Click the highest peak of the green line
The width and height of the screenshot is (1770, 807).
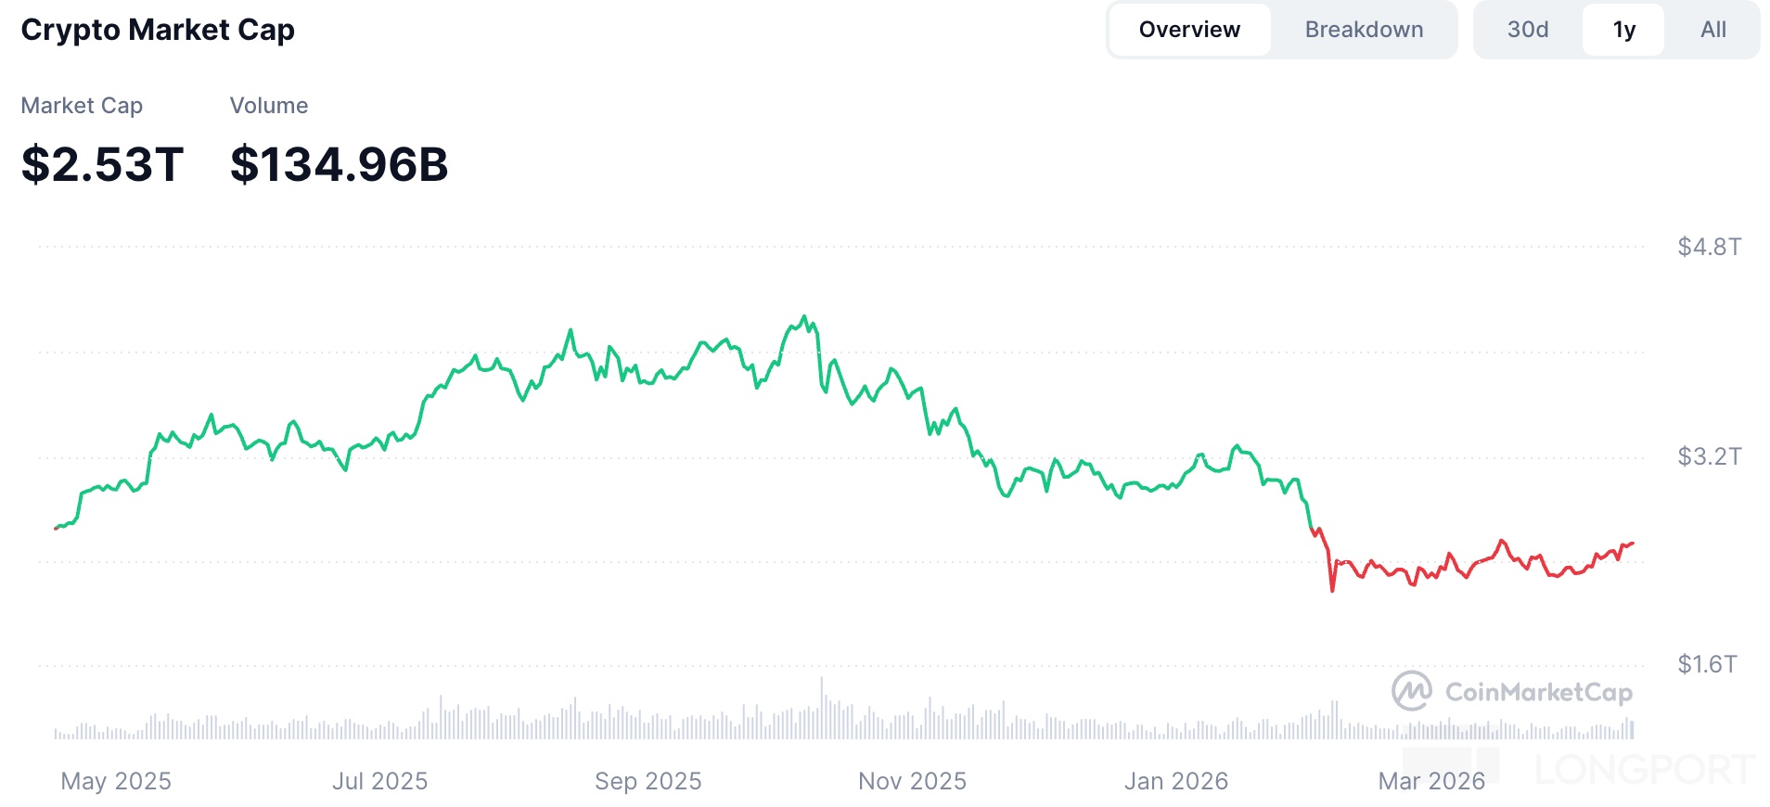[x=805, y=316]
